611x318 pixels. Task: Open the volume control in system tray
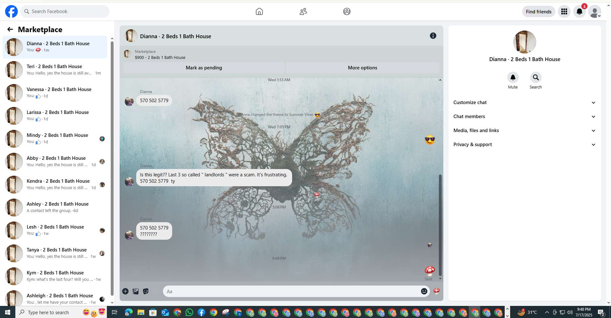[x=570, y=312]
